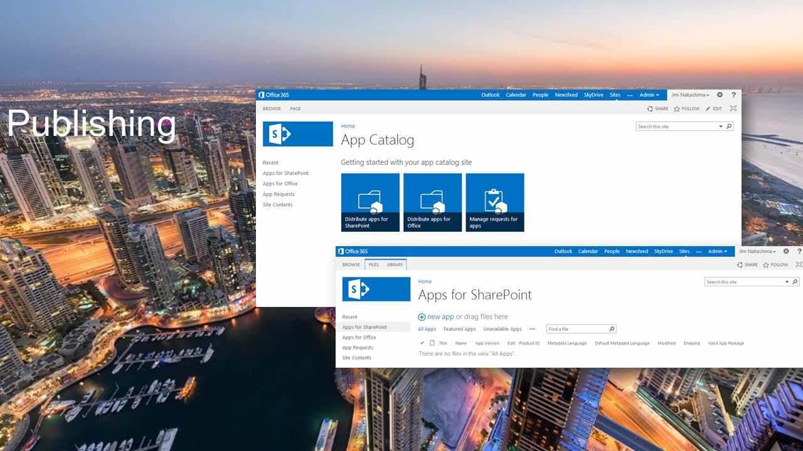Screen dimensions: 803x451
Task: Switch to BROWSE tab in Apps for SharePoint window
Action: (x=351, y=265)
